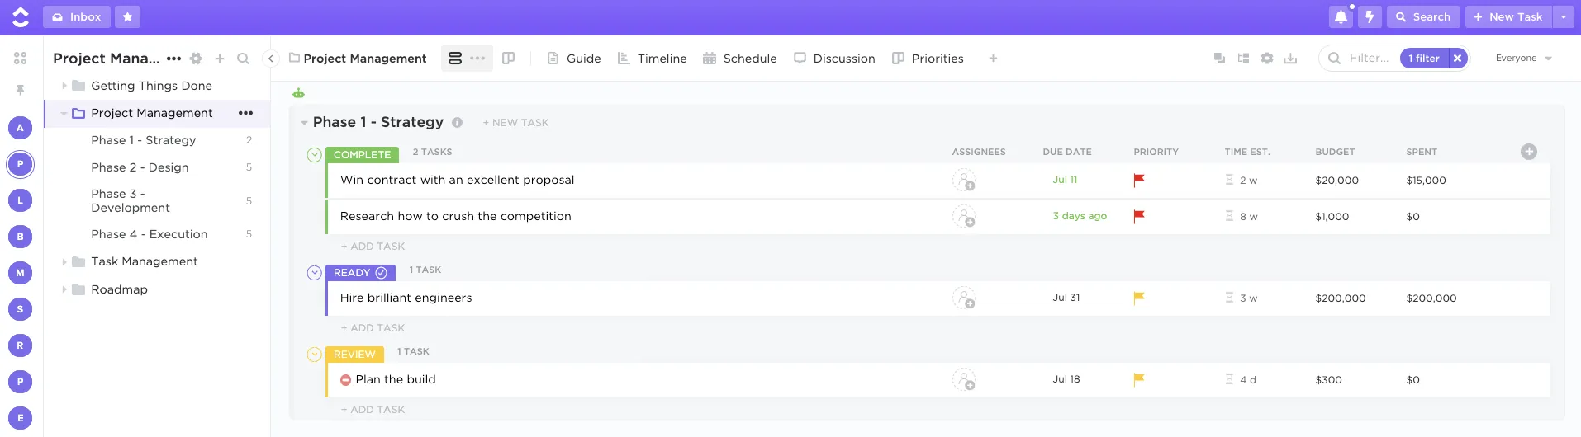Click the pin icon in left rail
Image resolution: width=1581 pixels, height=437 pixels.
tap(21, 90)
